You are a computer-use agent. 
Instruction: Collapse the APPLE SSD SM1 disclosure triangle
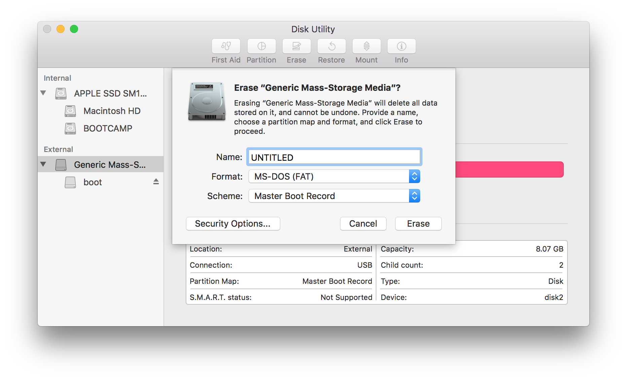click(x=43, y=93)
